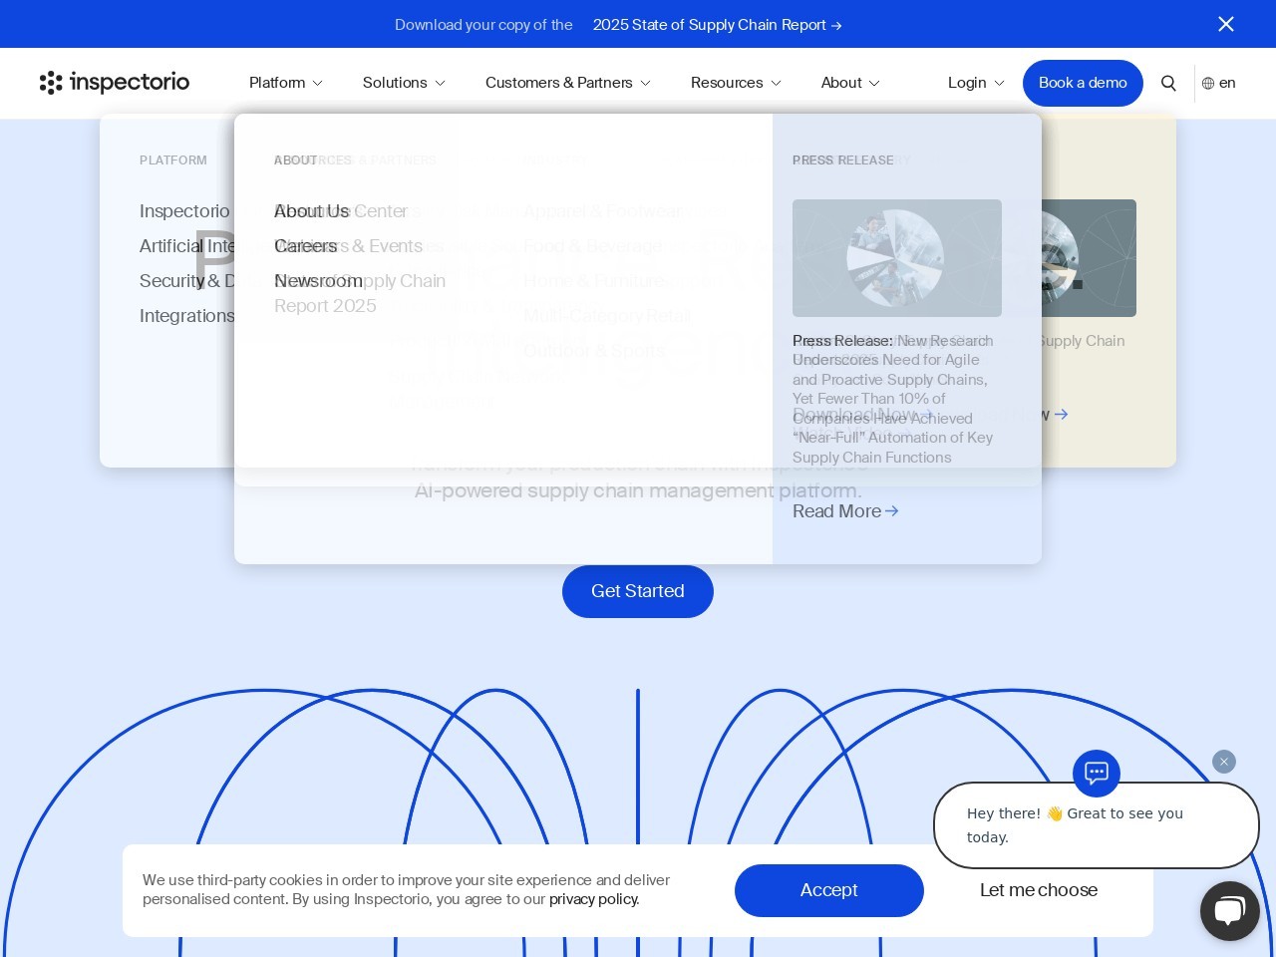Accept third-party cookies
The image size is (1276, 957).
[x=829, y=890]
